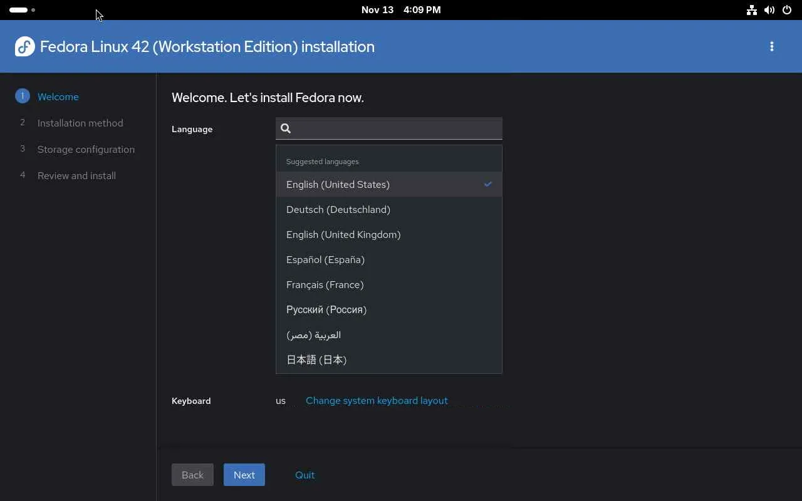This screenshot has width=802, height=501.
Task: Click the 'Welcome. Let's install Fedora now.' heading
Action: [x=268, y=98]
